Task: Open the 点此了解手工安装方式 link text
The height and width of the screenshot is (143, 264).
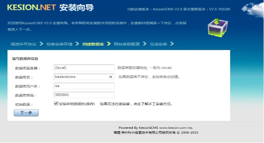Action: click(x=153, y=104)
